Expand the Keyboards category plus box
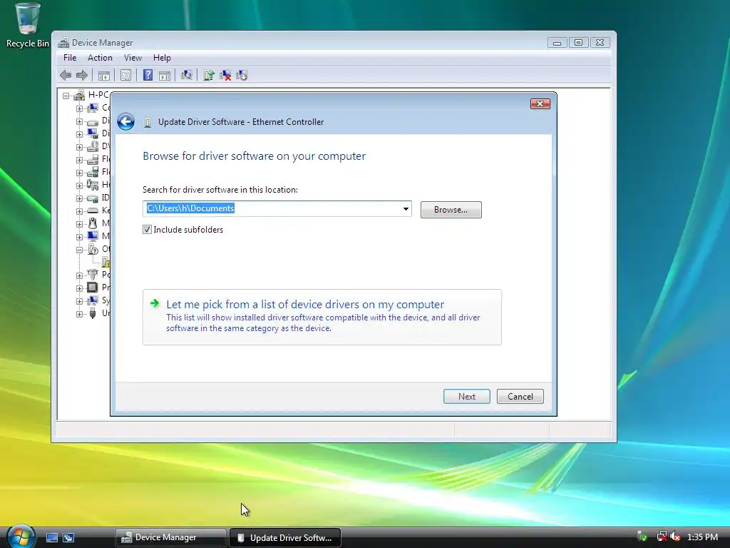Image resolution: width=730 pixels, height=548 pixels. click(x=79, y=211)
